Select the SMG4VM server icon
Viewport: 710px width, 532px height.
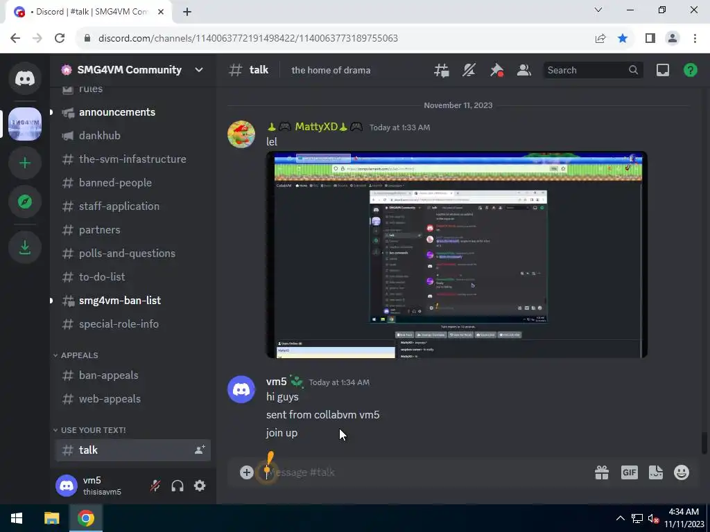tap(25, 124)
